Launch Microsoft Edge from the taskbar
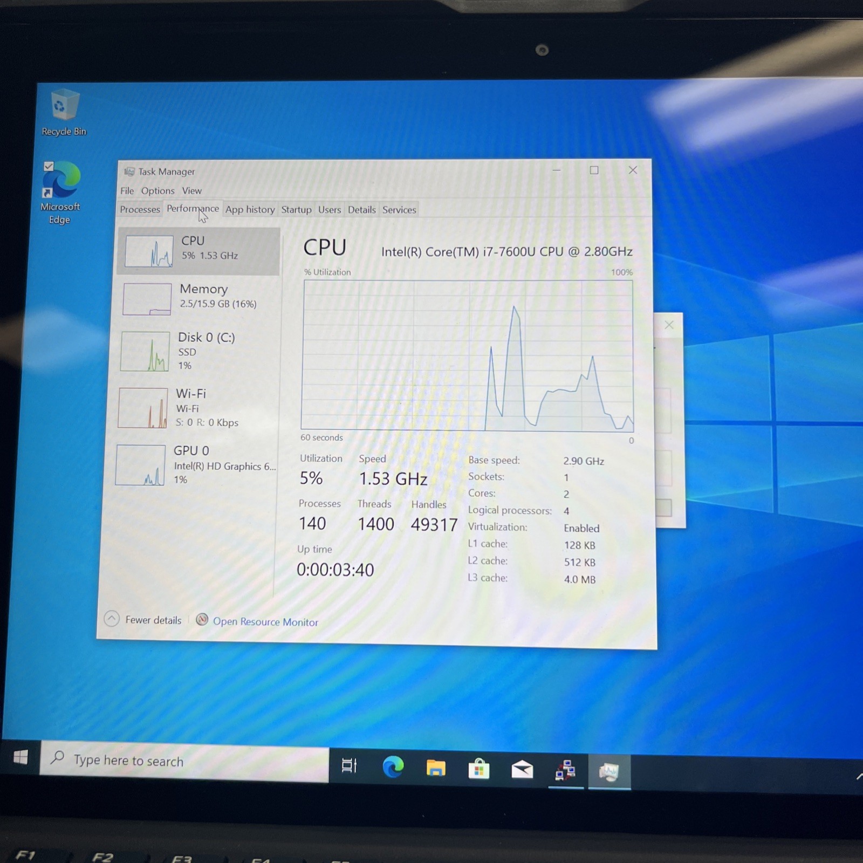 point(393,766)
